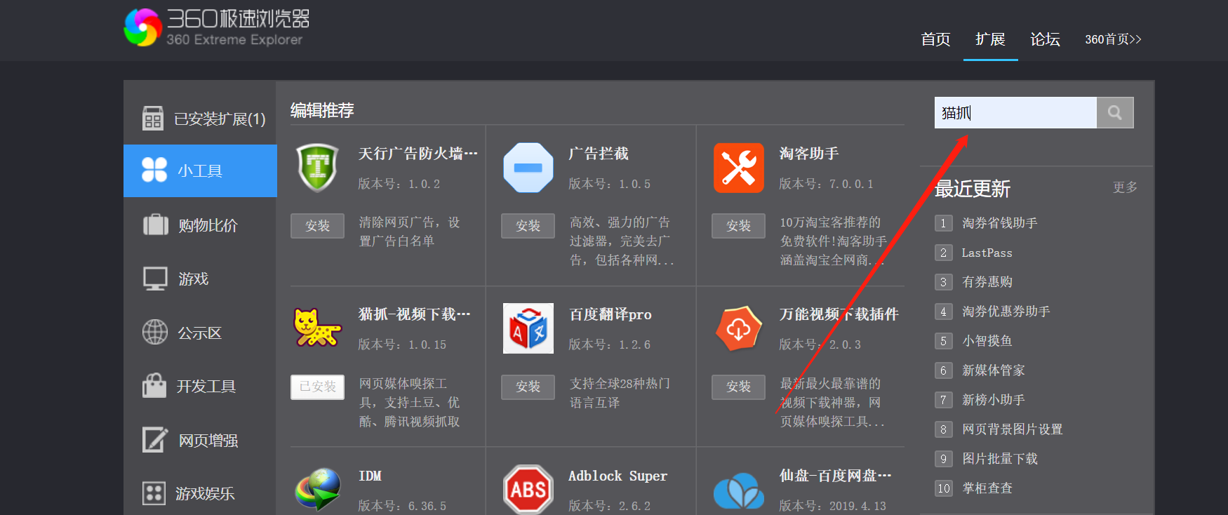
Task: Click the 购物比价 suitcase icon
Action: (155, 225)
